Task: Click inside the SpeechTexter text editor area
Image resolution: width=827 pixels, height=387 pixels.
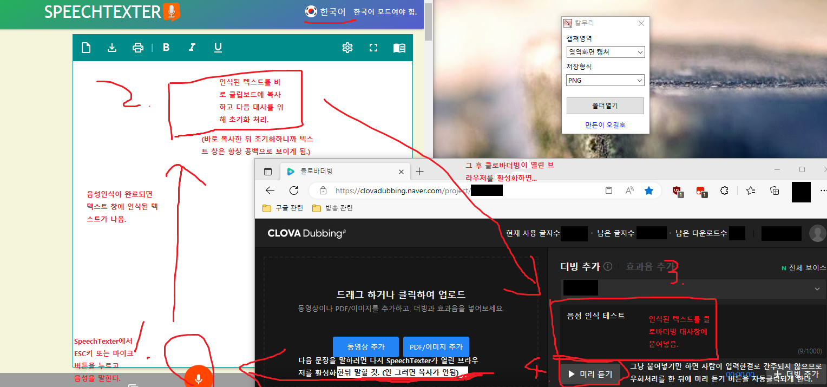Action: tap(242, 214)
